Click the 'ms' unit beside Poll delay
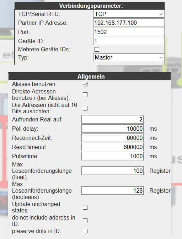182x239 pixels. coord(153,129)
